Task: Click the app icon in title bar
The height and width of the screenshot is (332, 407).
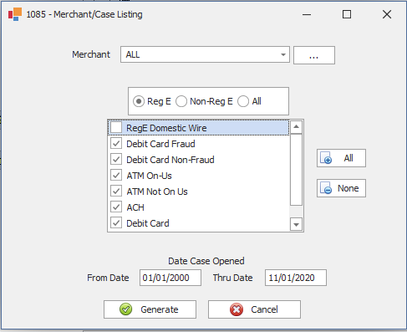Action: [15, 14]
